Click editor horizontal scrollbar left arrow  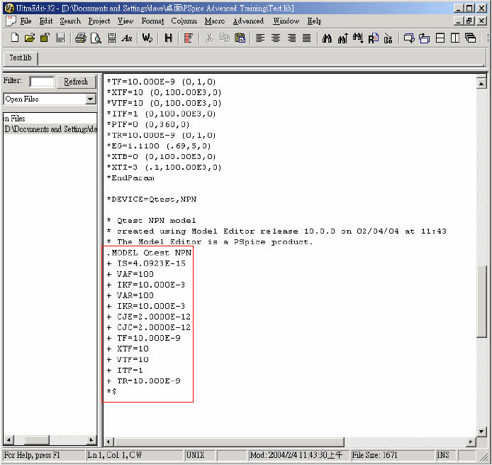(108, 442)
